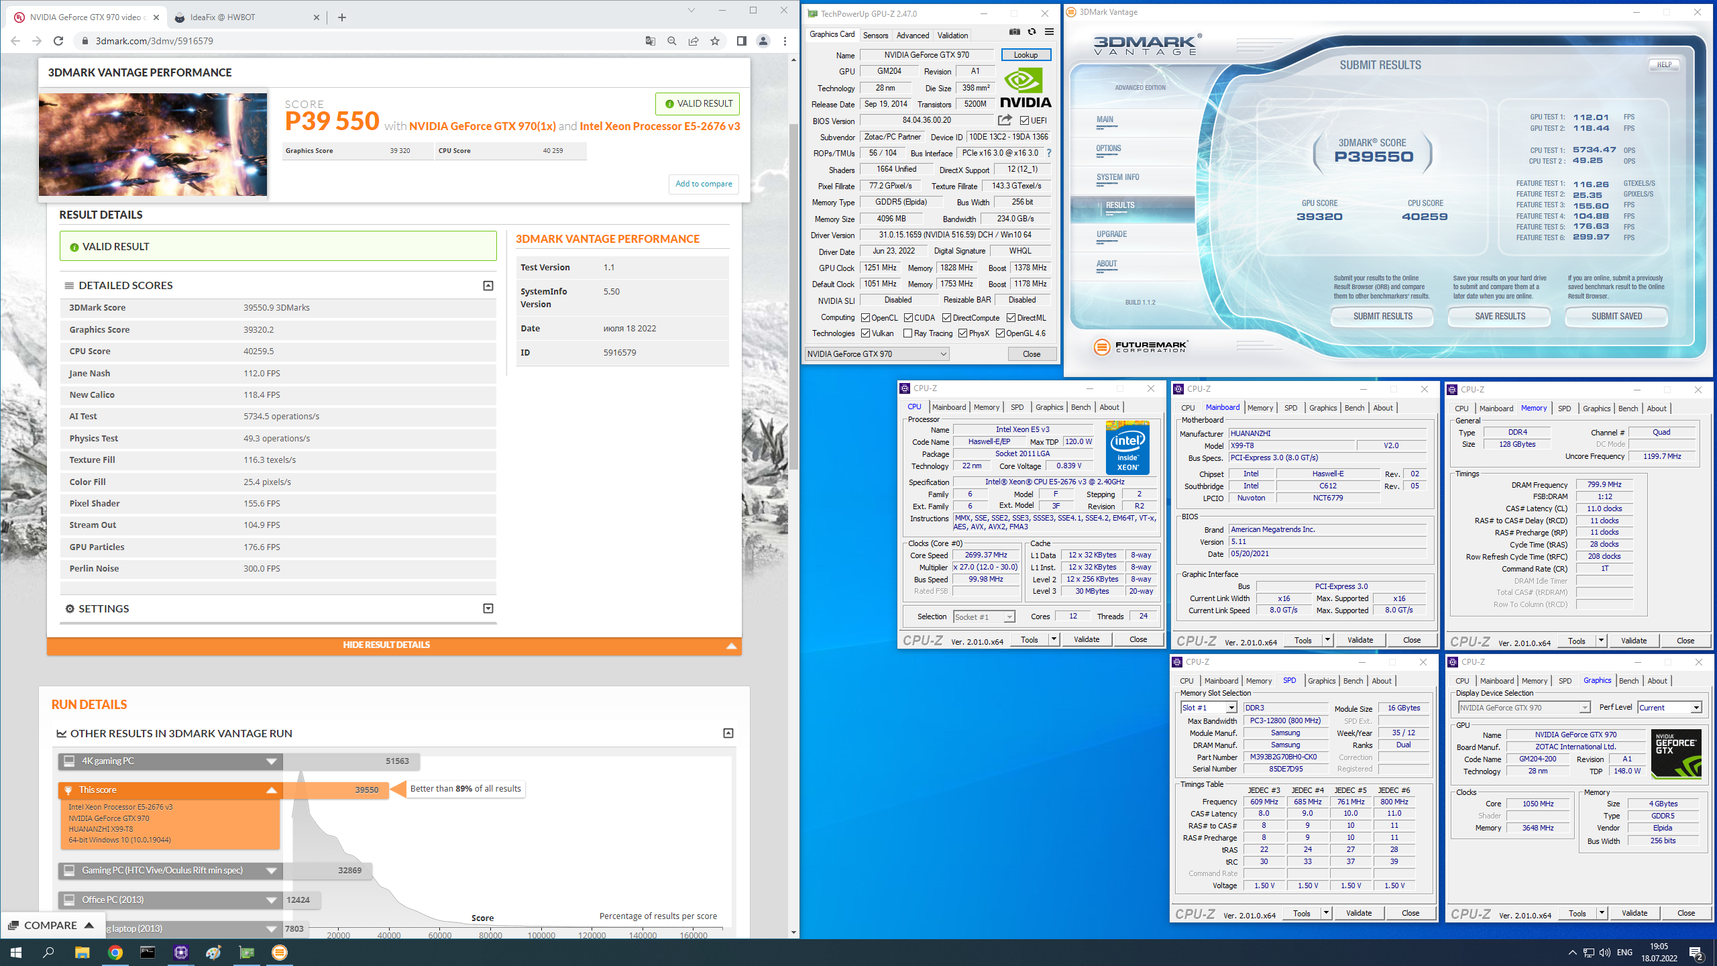The height and width of the screenshot is (966, 1717).
Task: Toggle the OpenGL 4.6 checkbox
Action: [x=1000, y=333]
